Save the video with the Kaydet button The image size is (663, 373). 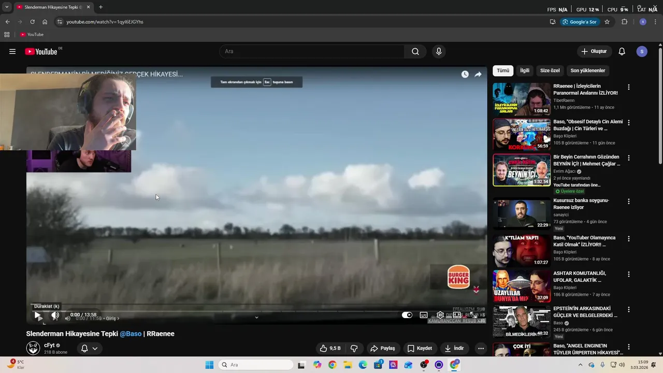click(420, 348)
